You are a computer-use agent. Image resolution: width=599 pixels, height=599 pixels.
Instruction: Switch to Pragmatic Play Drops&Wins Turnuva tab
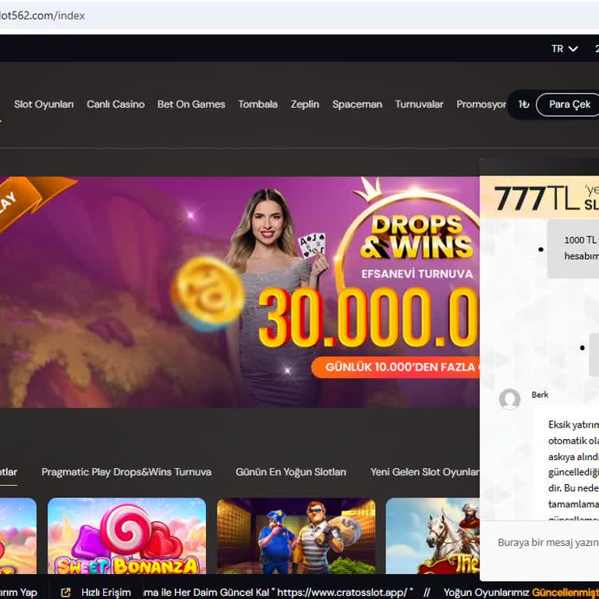click(126, 472)
